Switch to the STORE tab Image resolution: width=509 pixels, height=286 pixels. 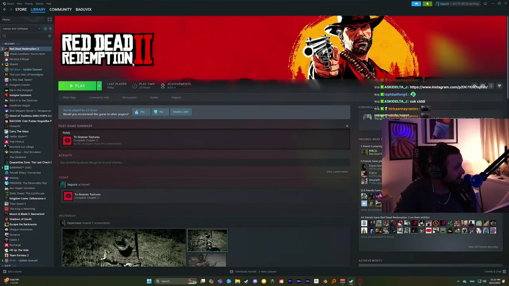[x=21, y=10]
